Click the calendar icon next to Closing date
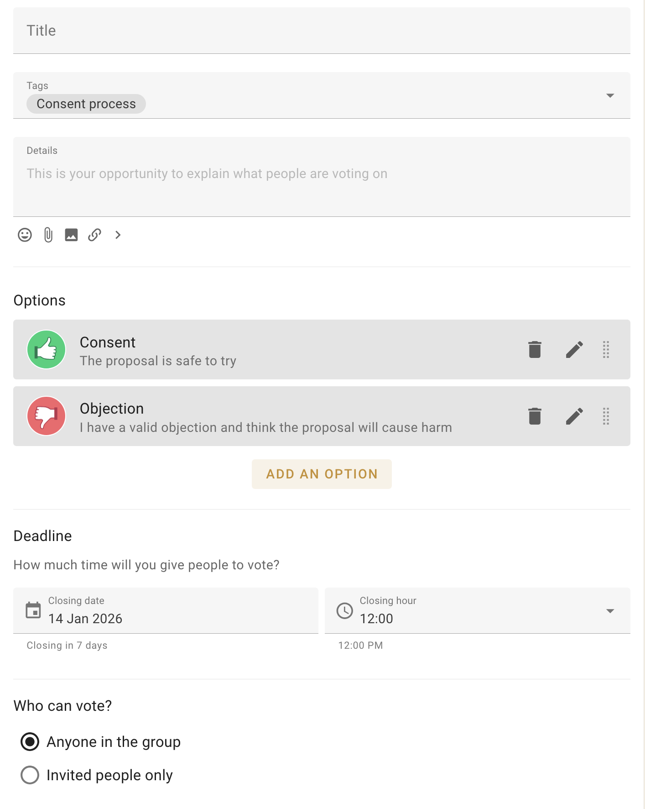This screenshot has width=645, height=809. (x=32, y=610)
